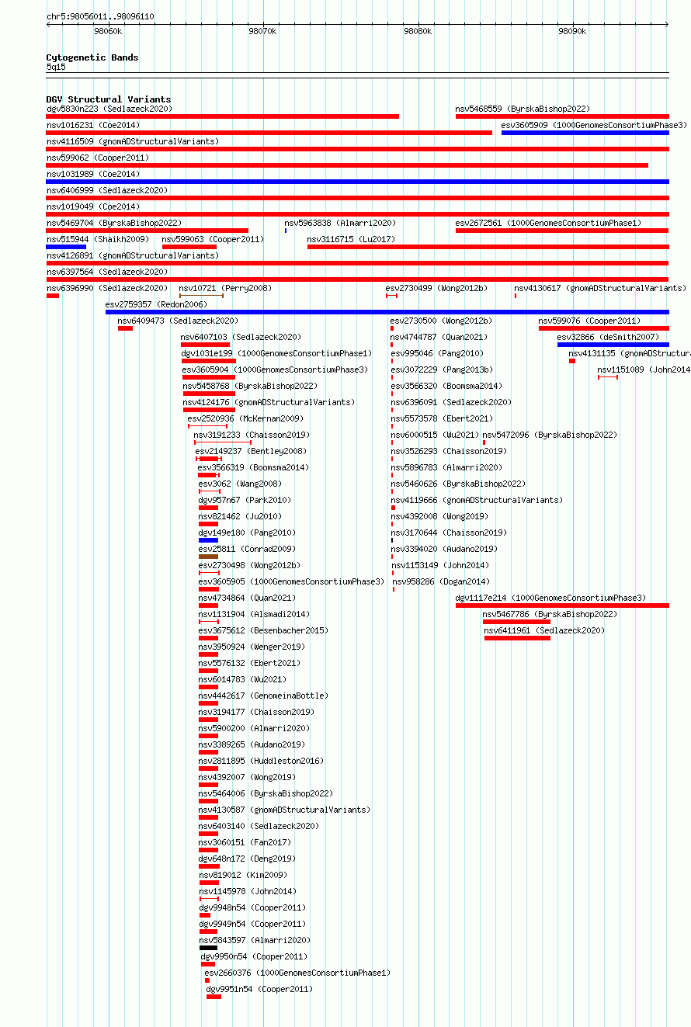Image resolution: width=691 pixels, height=1027 pixels.
Task: Click nsv6396990 (Sedlazeck2020) label
Action: (107, 289)
